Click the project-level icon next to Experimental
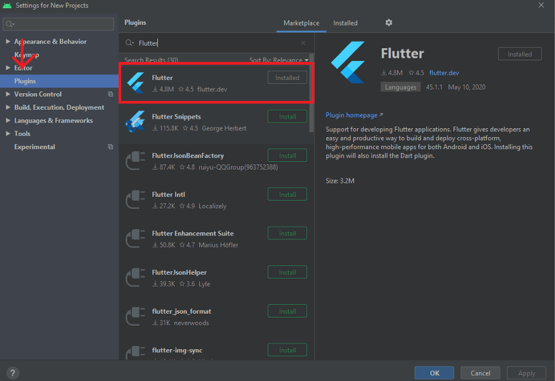The image size is (555, 381). pos(110,147)
